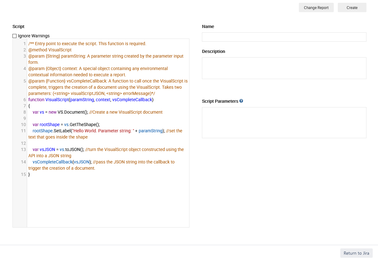This screenshot has width=378, height=259.
Task: Click the GetTheShape() call on line 10
Action: (84, 125)
